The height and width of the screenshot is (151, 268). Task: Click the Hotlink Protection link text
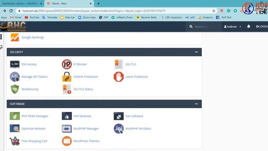[85, 77]
